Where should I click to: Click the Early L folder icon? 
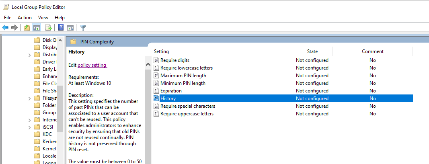coord(37,69)
